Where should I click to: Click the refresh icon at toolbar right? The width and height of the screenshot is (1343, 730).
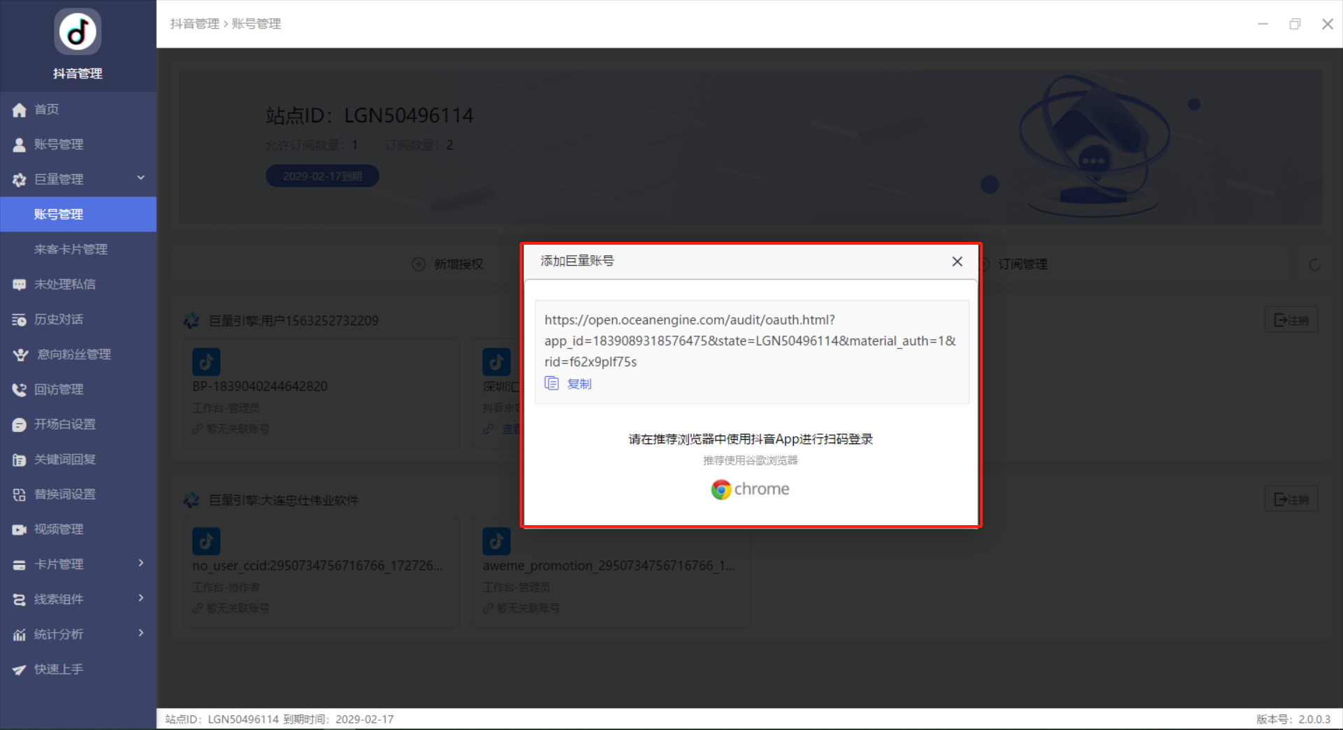click(1314, 264)
